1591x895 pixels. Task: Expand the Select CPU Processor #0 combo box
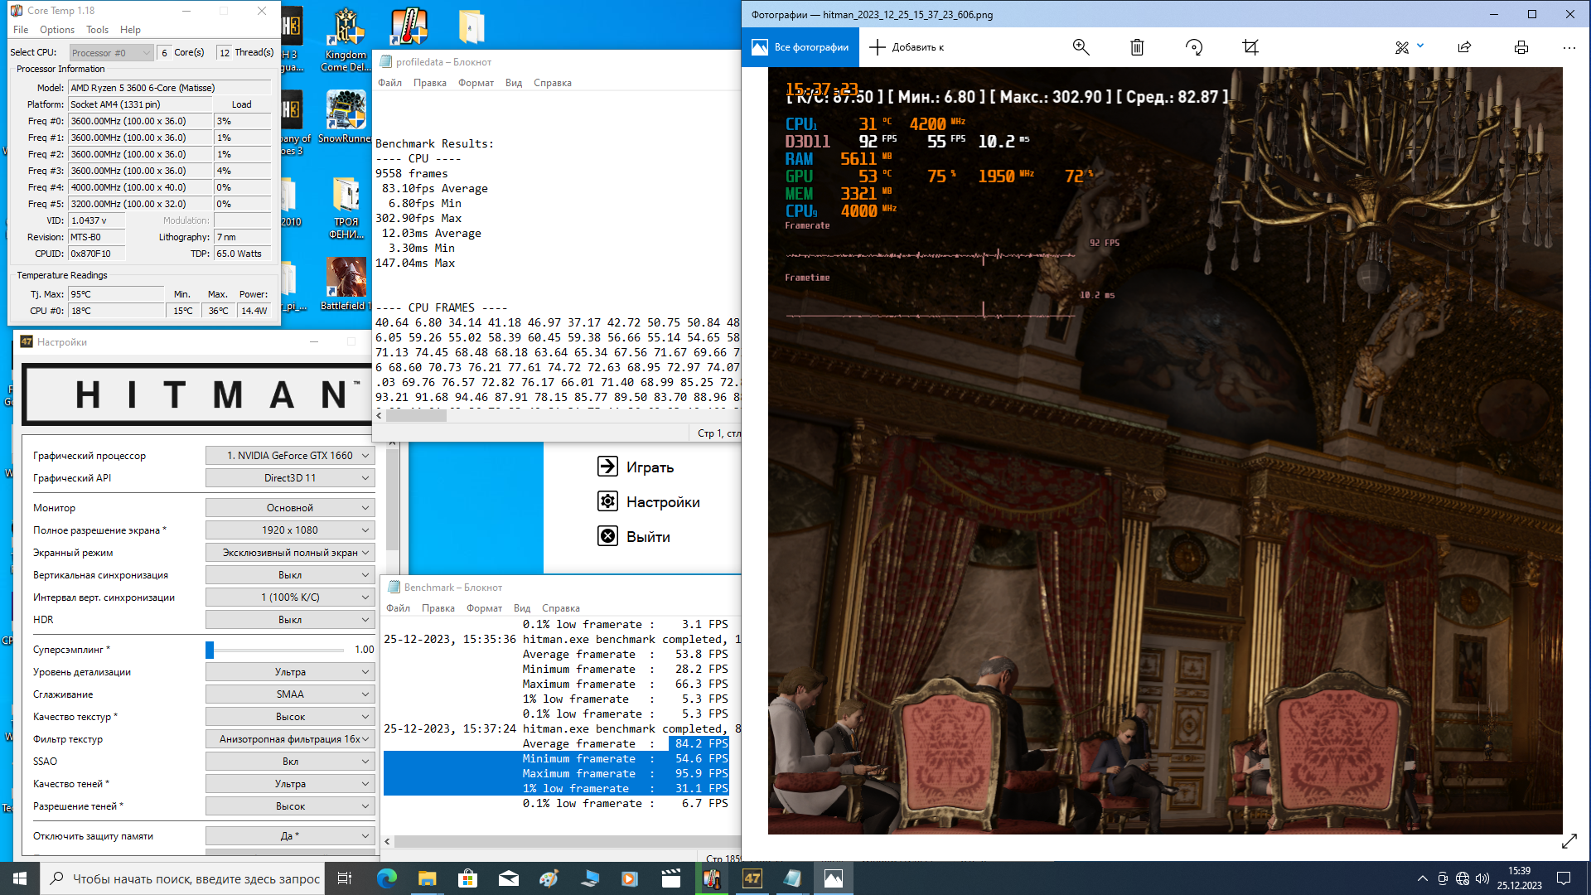111,53
